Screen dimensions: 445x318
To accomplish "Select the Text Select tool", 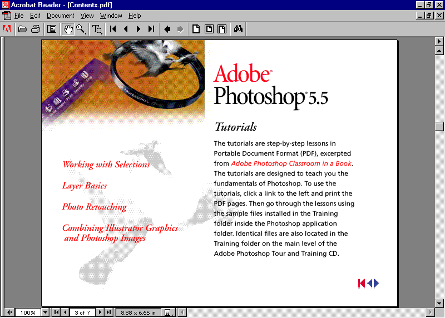I will (97, 29).
